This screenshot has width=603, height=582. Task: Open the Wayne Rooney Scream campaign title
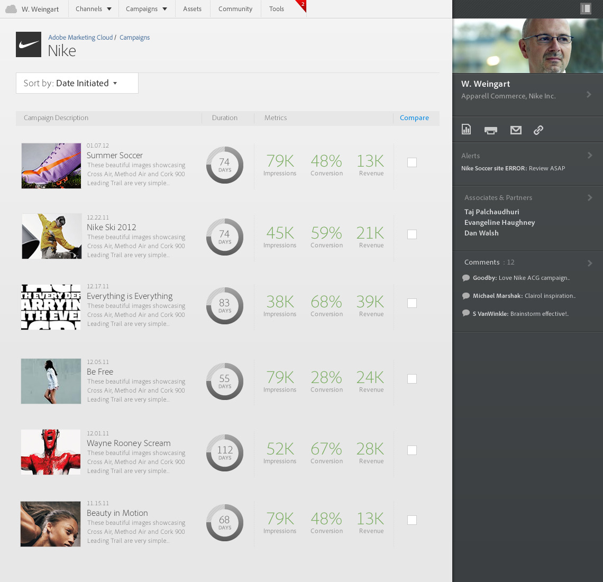[129, 443]
